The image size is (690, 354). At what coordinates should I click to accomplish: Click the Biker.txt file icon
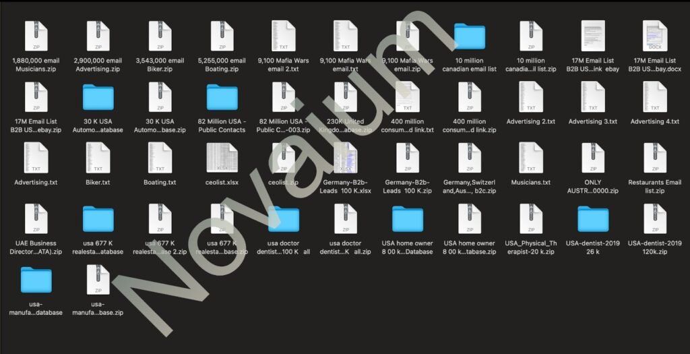(x=98, y=158)
